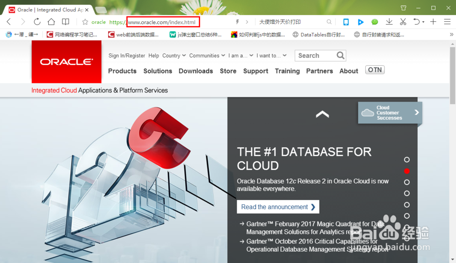Open the downloads arrow icon
Viewport: 456px width, 263px height.
[x=389, y=22]
